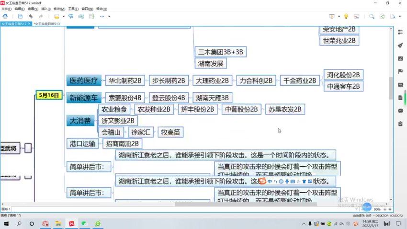Screen dimensions: 407x229
Task: Open the 帮助 menu
Action: pos(102,9)
